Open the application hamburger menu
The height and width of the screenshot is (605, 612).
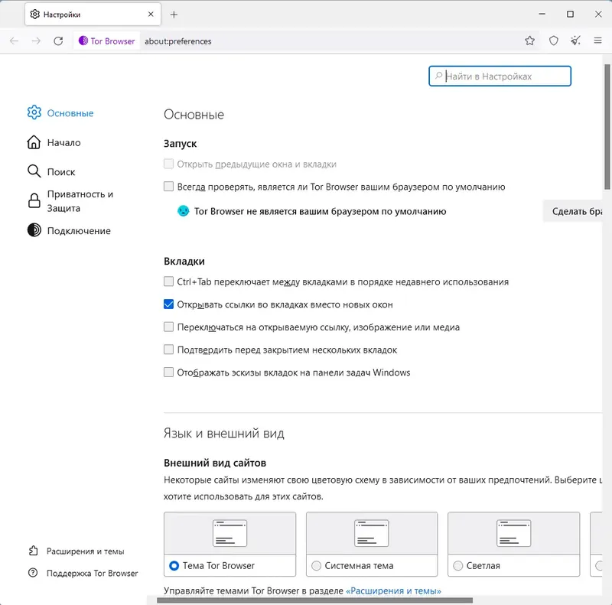tap(597, 41)
